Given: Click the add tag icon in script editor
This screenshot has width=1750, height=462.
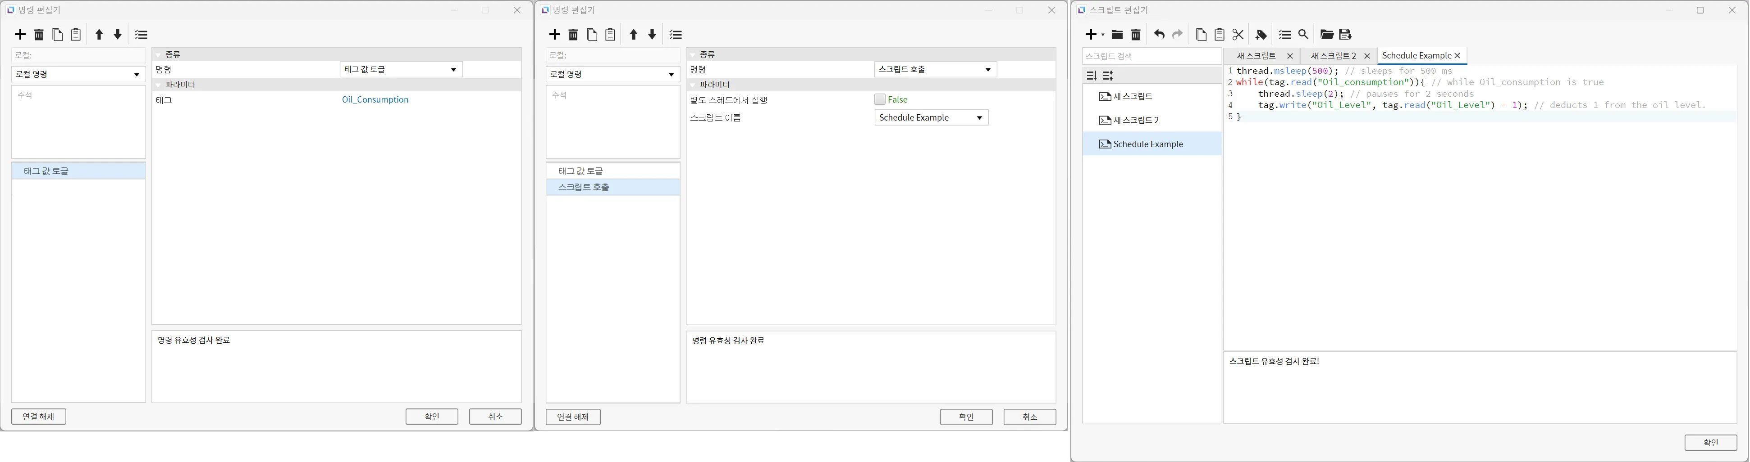Looking at the screenshot, I should click(x=1261, y=35).
